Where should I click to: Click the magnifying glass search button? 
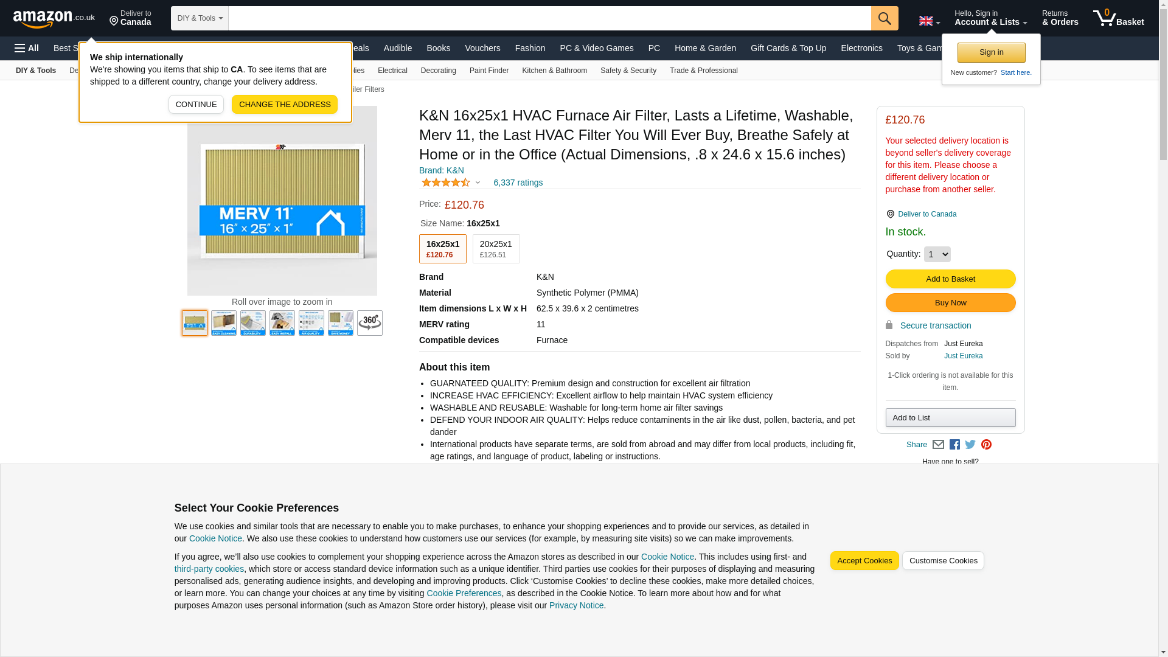pyautogui.click(x=884, y=18)
